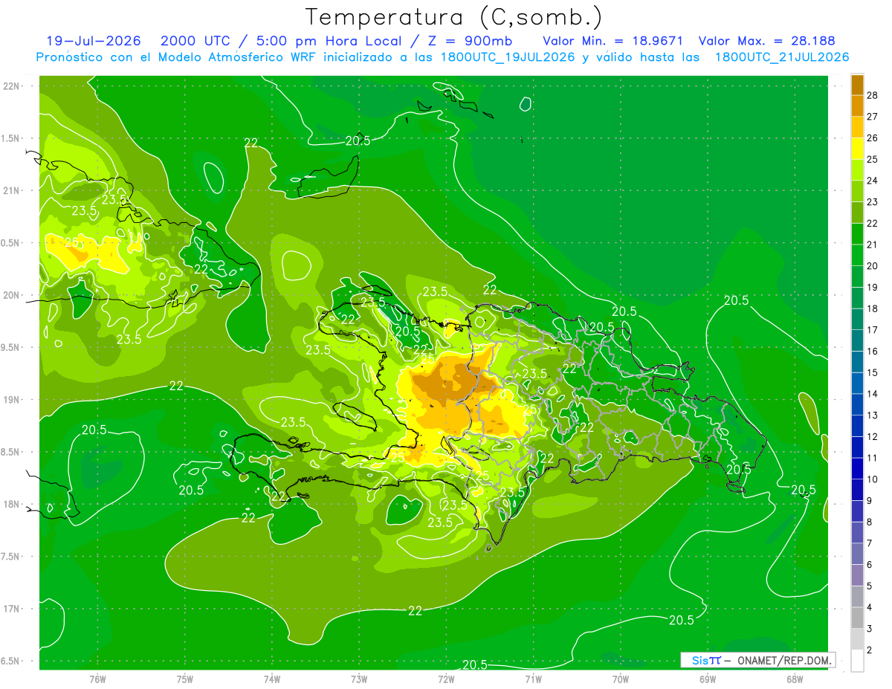The image size is (892, 689).
Task: Click the '74W' longitude axis label
Action: 272,679
